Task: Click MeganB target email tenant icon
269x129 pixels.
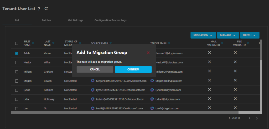Action: (x=152, y=81)
